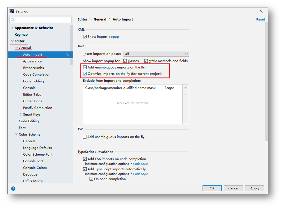This screenshot has height=208, width=282.
Task: Open Font settings page
Action: click(x=22, y=128)
